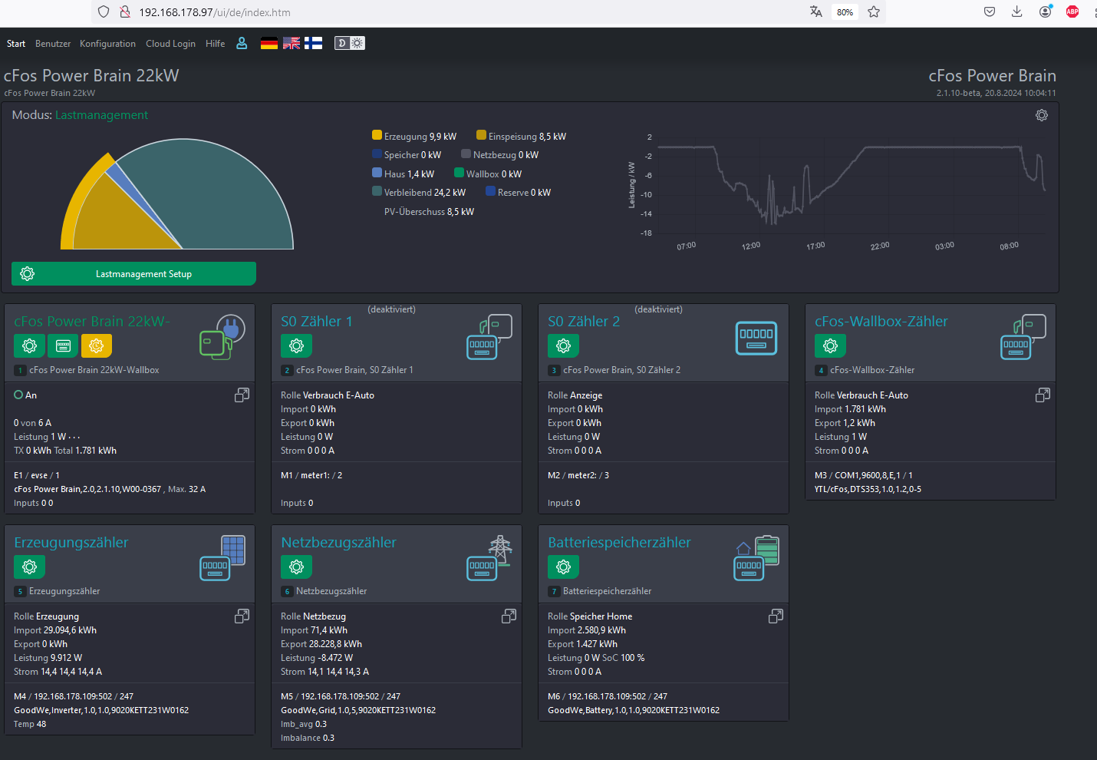Open Batteriespeicherzähler settings gear
This screenshot has width=1097, height=760.
click(563, 567)
